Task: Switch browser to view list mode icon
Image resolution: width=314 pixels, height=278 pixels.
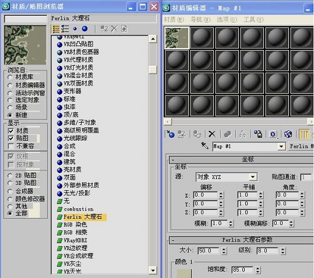Action: pos(56,29)
